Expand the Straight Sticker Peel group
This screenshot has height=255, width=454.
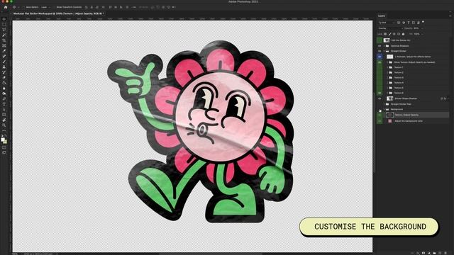click(384, 104)
